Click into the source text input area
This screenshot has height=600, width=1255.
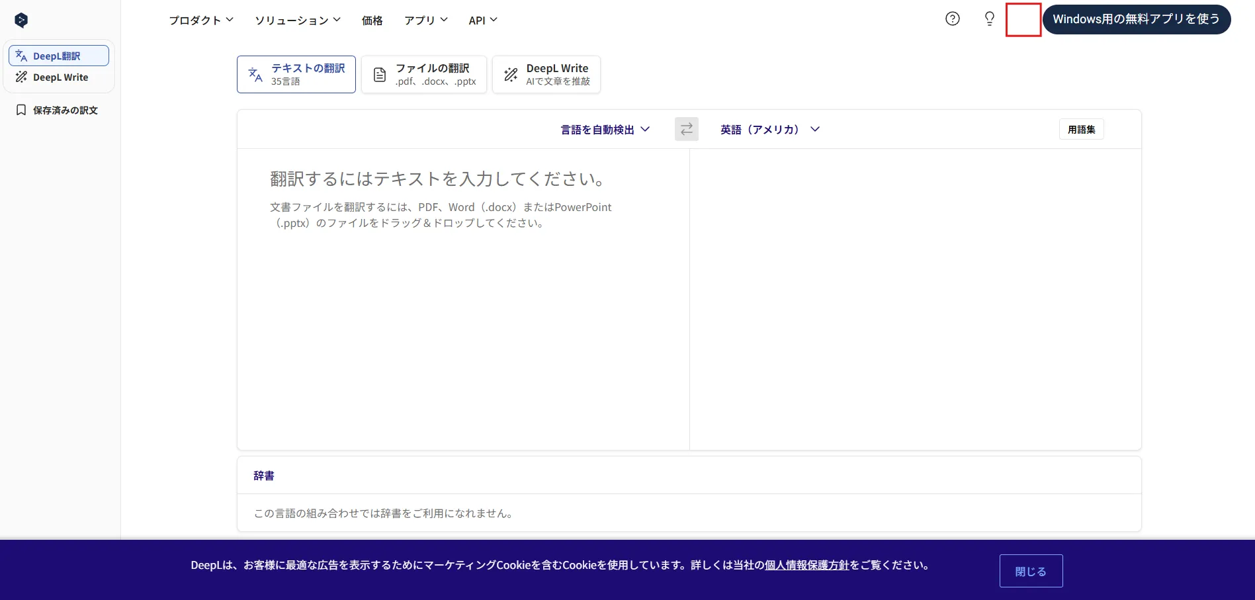pos(463,299)
